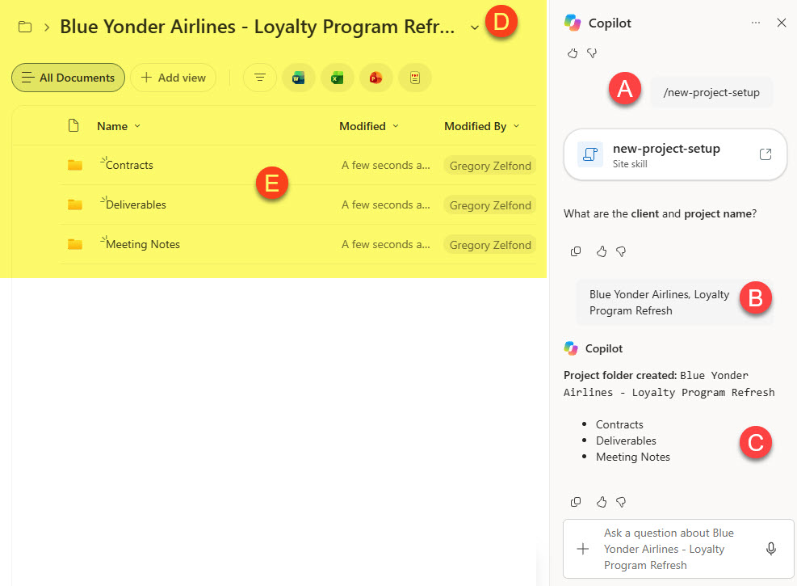Open the Contracts folder
Screen dimensions: 797x586
tap(129, 166)
